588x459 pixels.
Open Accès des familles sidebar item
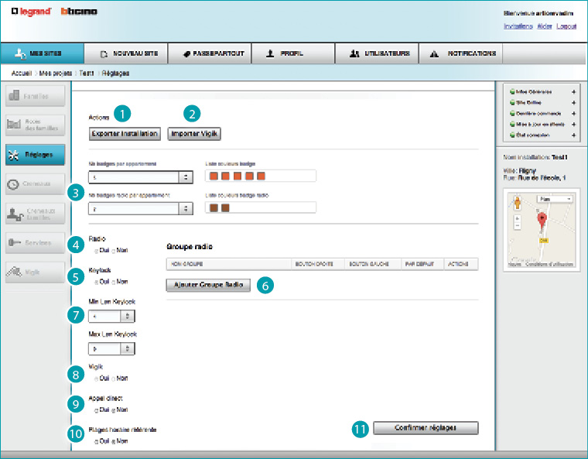point(32,125)
